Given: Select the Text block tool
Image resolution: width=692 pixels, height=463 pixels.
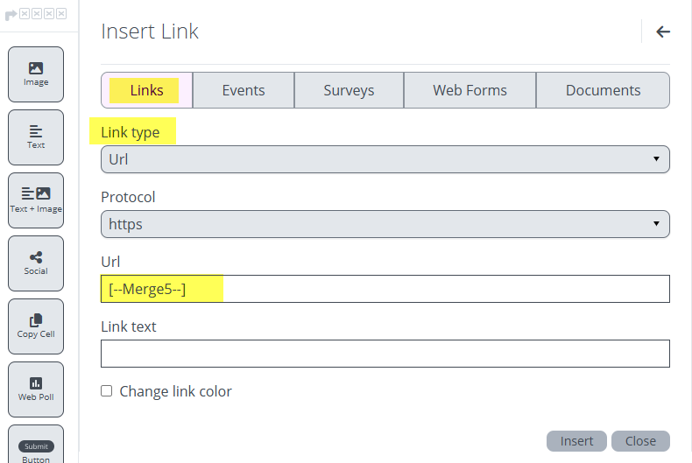Looking at the screenshot, I should [x=36, y=137].
